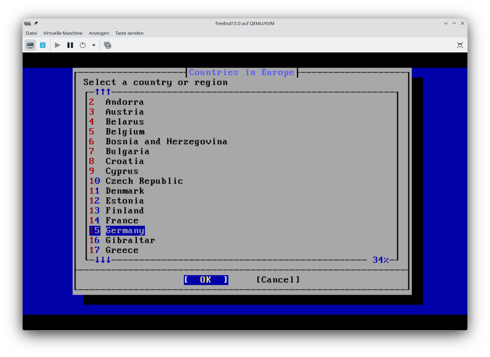Pause the virtual machine
Viewport: 490px width, 357px height.
pos(70,45)
